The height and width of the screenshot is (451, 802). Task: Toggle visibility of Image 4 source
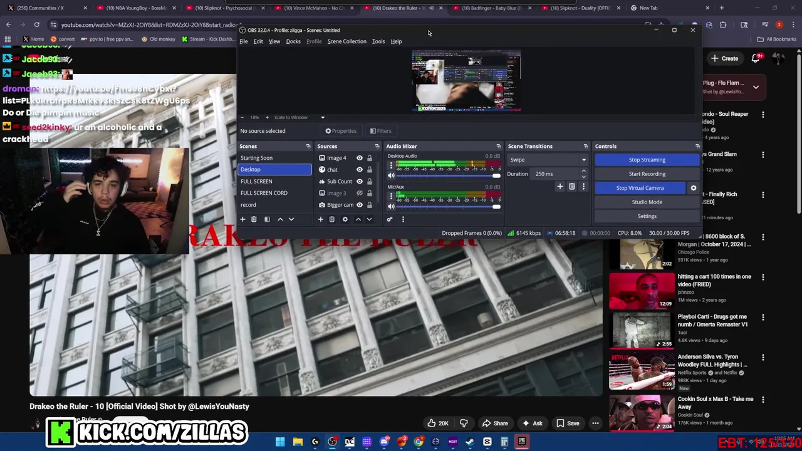(x=360, y=158)
